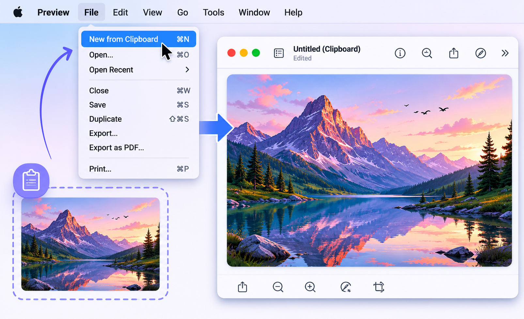This screenshot has height=319, width=524.
Task: Click the bottom annotate pen icon
Action: (346, 287)
